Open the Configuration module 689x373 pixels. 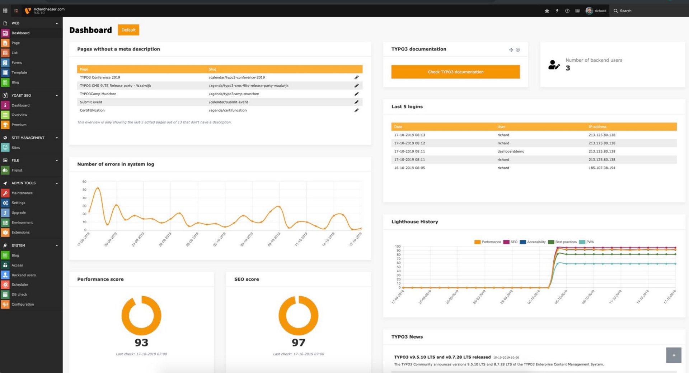31,304
